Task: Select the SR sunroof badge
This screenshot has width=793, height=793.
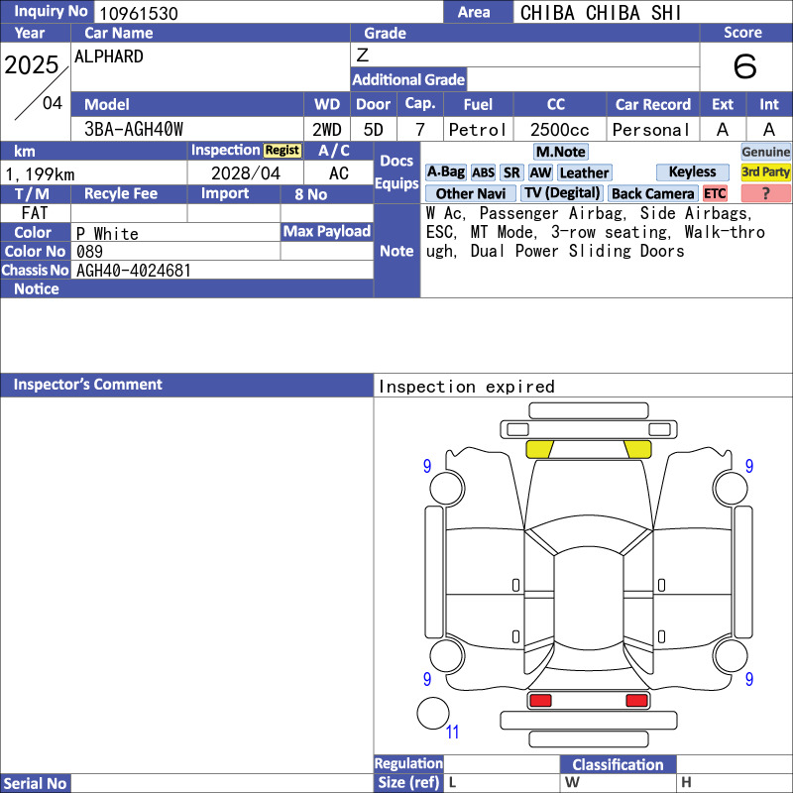Action: 511,172
